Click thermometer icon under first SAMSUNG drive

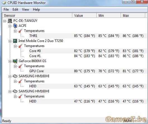coord(20,81)
